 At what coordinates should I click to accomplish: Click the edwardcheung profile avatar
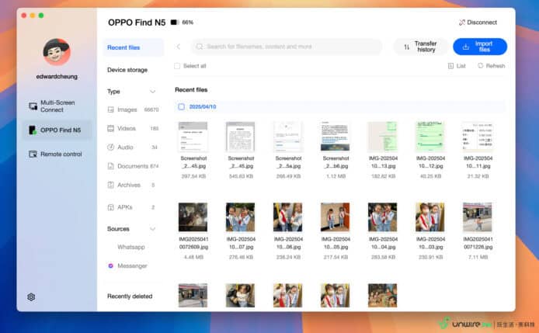(57, 52)
